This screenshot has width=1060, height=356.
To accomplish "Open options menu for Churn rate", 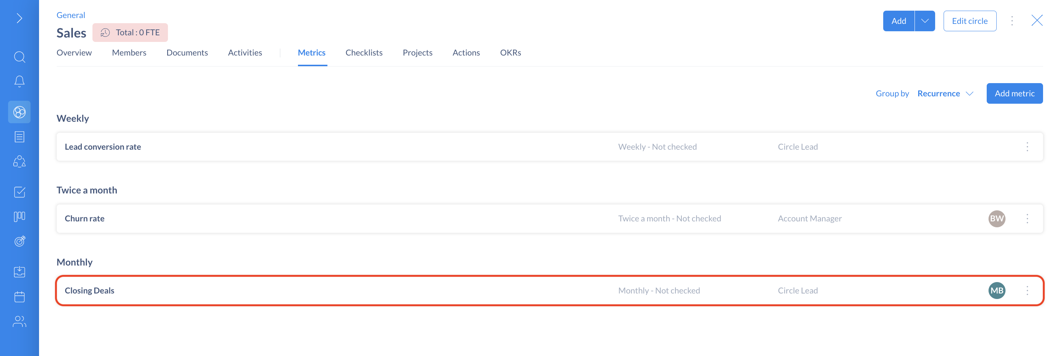I will pyautogui.click(x=1027, y=218).
